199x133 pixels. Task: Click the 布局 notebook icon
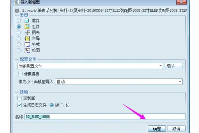pos(27,39)
